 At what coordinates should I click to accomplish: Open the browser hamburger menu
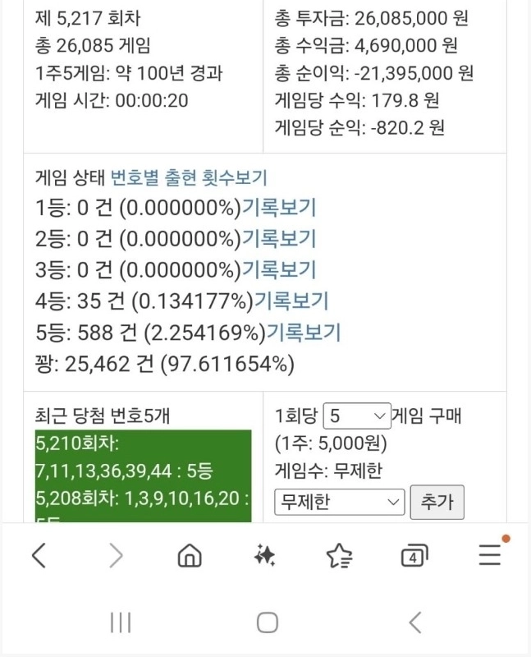click(490, 555)
